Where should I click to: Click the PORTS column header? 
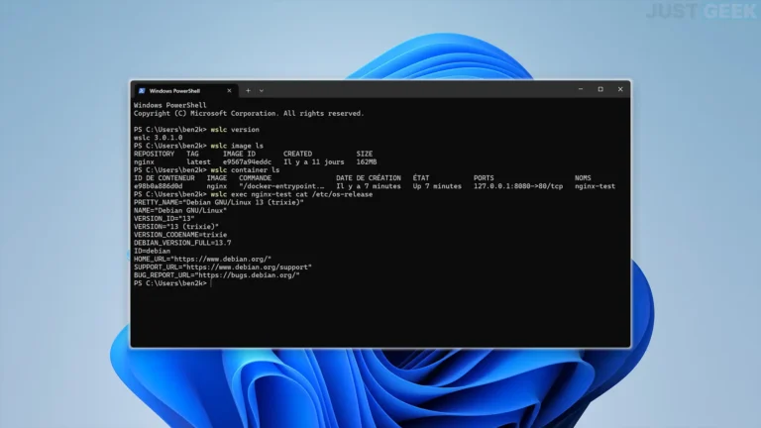(x=484, y=178)
